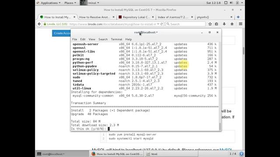
Task: Click 'sudo yum install mysql-server' code line
Action: pyautogui.click(x=132, y=134)
